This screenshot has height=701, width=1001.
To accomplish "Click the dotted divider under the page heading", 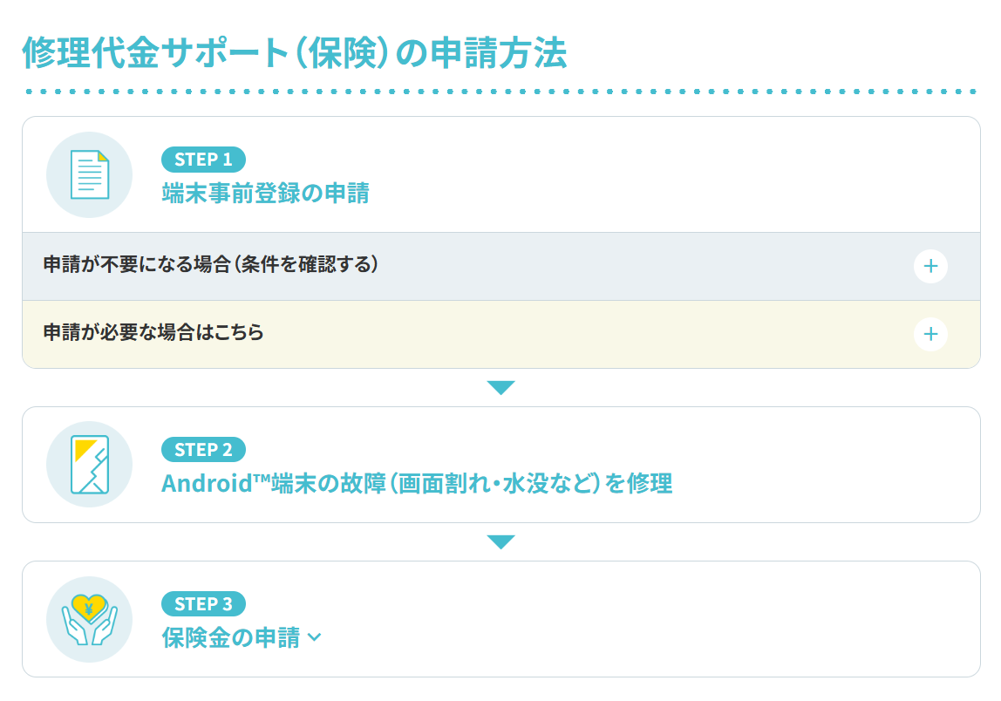I will (x=500, y=91).
